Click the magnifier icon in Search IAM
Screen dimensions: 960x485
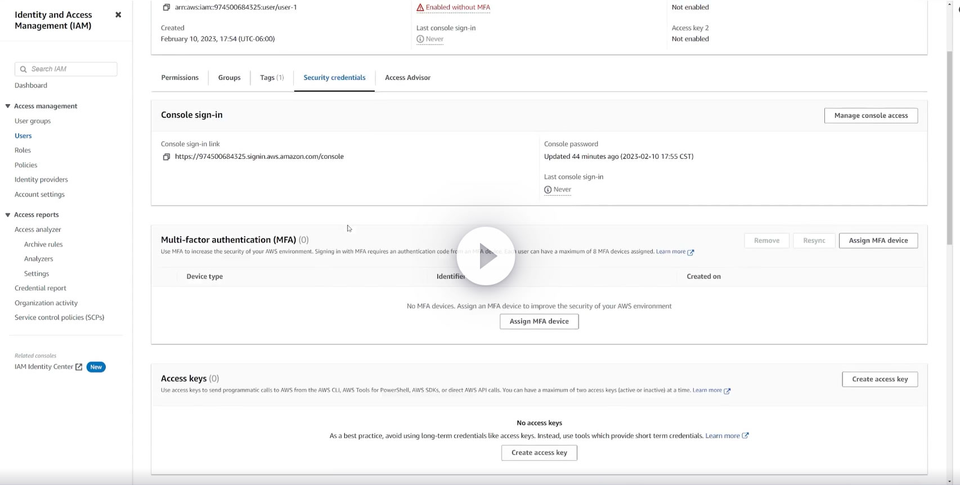23,69
